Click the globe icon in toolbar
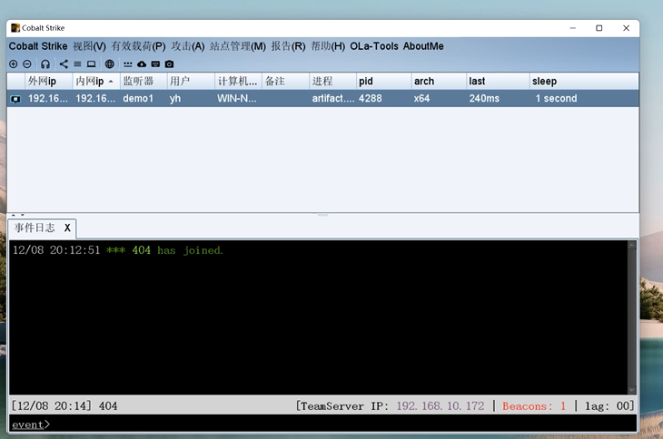663x439 pixels. 110,64
